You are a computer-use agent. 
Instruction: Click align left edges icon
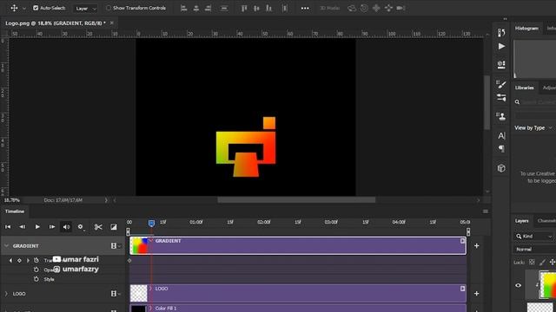point(183,8)
